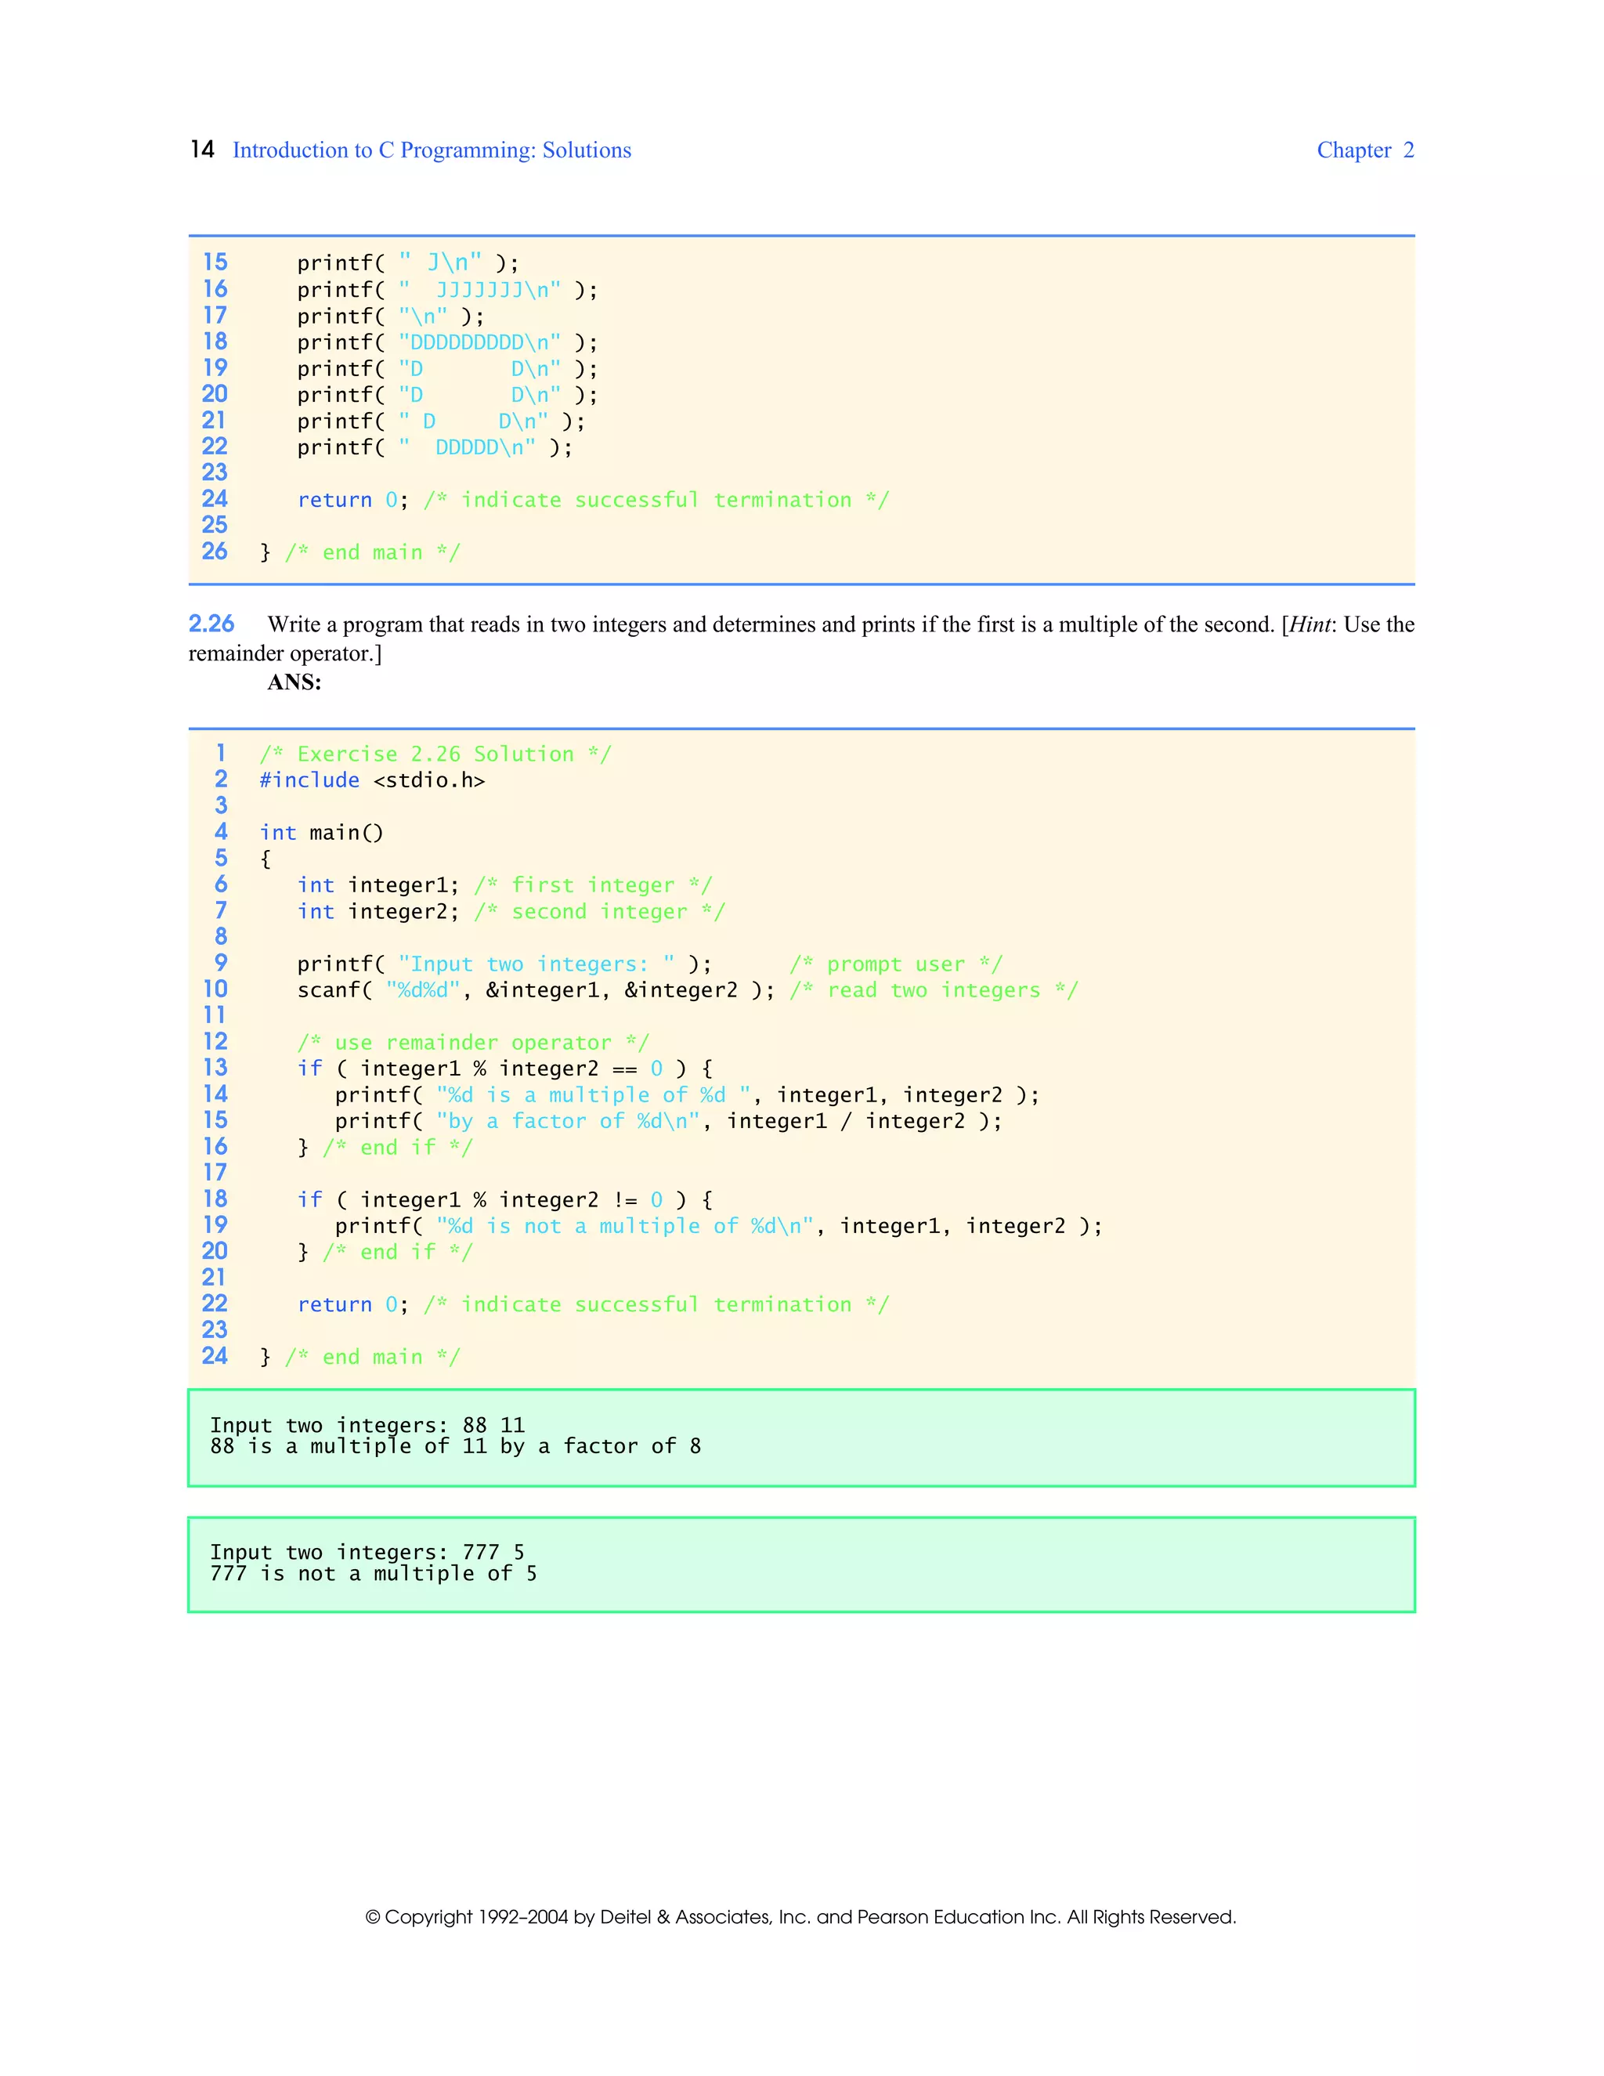Click the printf " JJJJJJJ\n" line 16

(x=447, y=290)
